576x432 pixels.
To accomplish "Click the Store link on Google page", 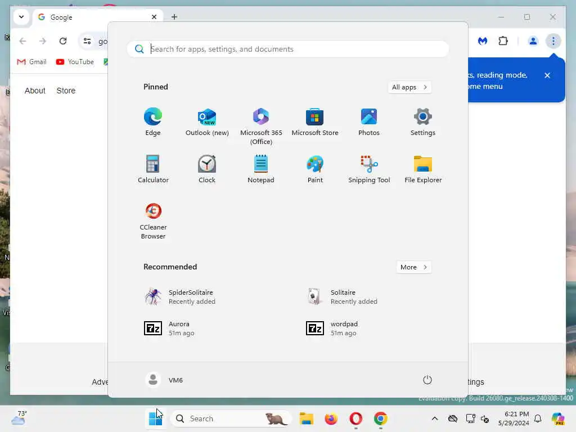I will pos(66,91).
